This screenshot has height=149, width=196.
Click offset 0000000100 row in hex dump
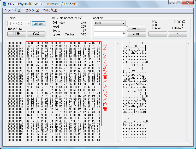pos(15,93)
